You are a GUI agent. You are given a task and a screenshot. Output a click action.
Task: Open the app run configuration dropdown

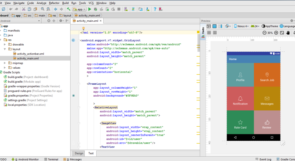pos(80,9)
